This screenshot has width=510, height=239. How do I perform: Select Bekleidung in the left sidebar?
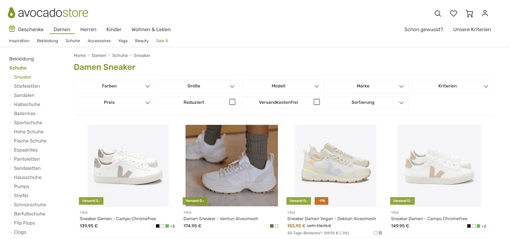[x=21, y=59]
